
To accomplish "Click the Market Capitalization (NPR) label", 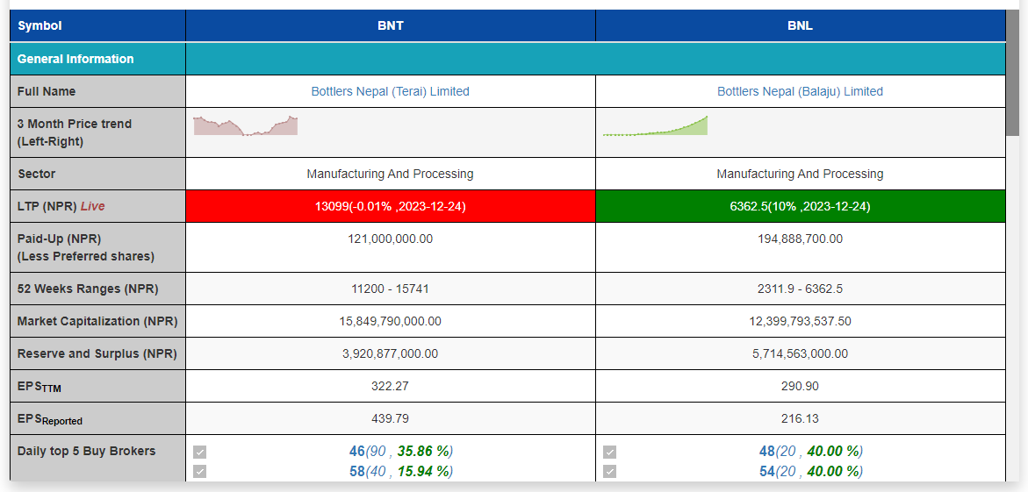I will pos(97,321).
